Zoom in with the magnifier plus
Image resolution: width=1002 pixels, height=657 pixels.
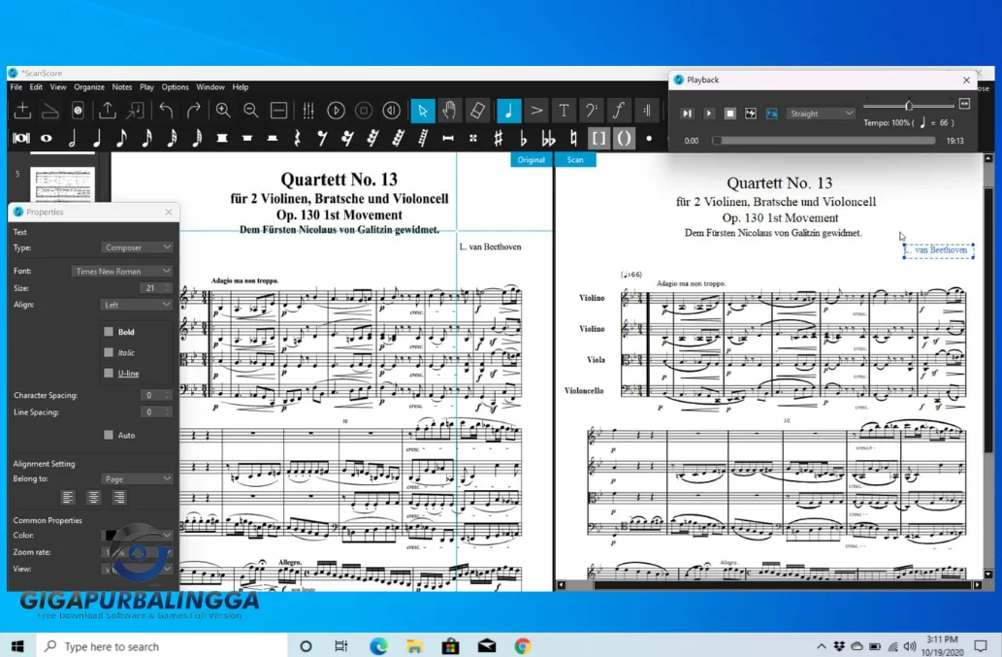[222, 111]
